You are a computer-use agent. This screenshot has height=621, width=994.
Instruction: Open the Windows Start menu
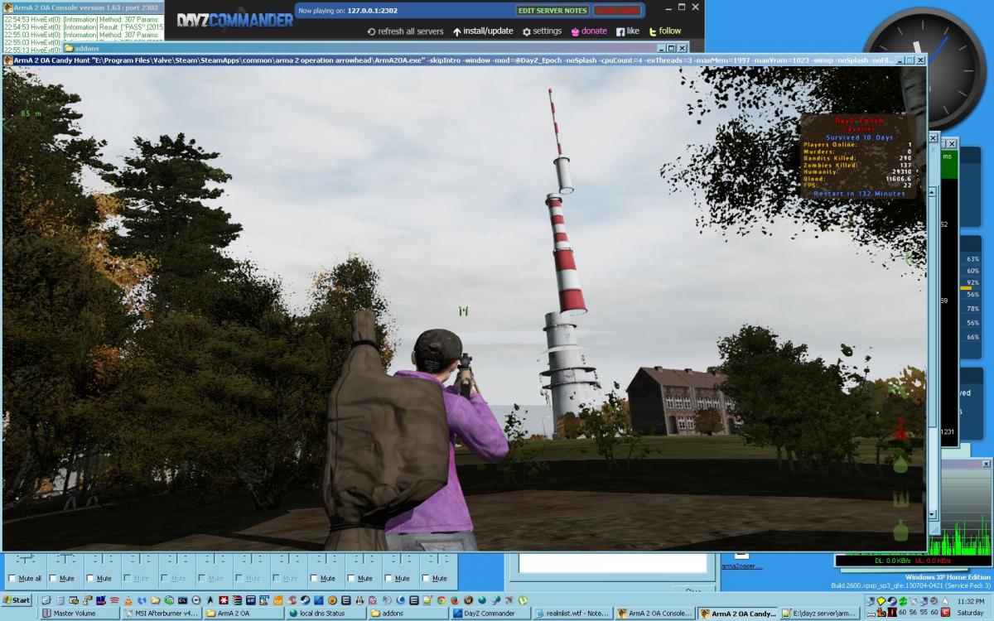tap(17, 599)
